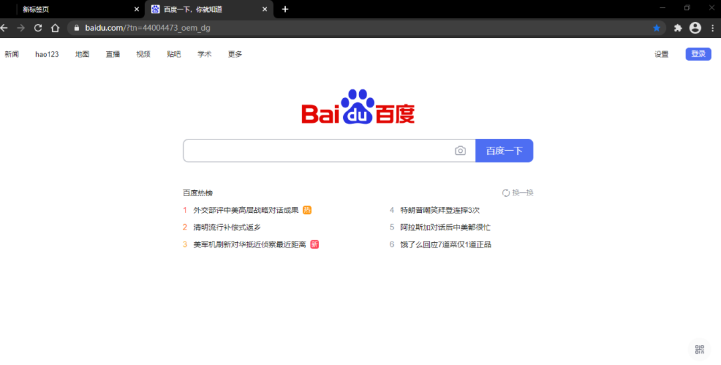721x365 pixels.
Task: Open the 设置 dropdown
Action: tap(662, 54)
